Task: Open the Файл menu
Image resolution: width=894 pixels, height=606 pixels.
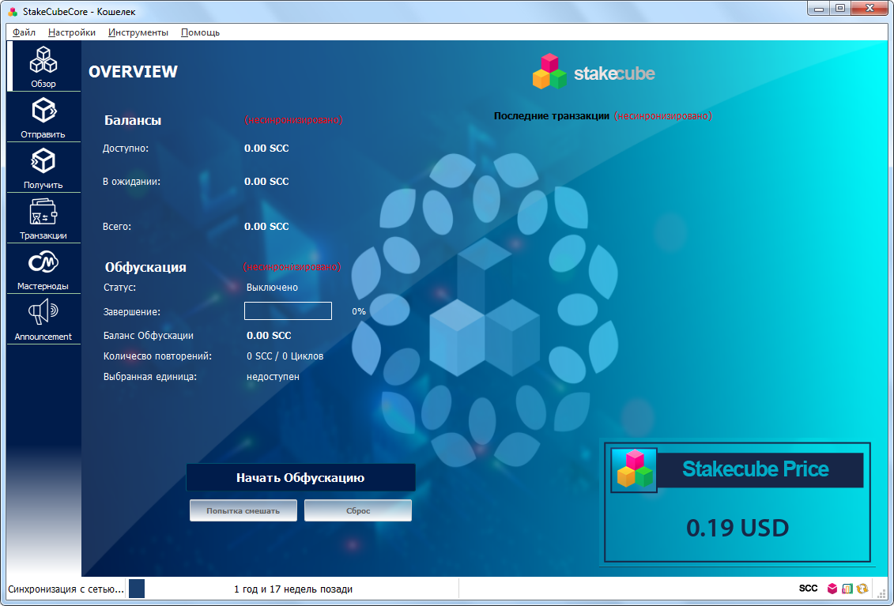Action: (x=24, y=32)
